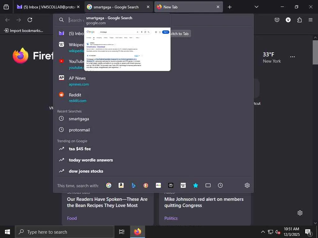This screenshot has width=318, height=238.
Task: Open the Windows Start menu
Action: pyautogui.click(x=7, y=232)
